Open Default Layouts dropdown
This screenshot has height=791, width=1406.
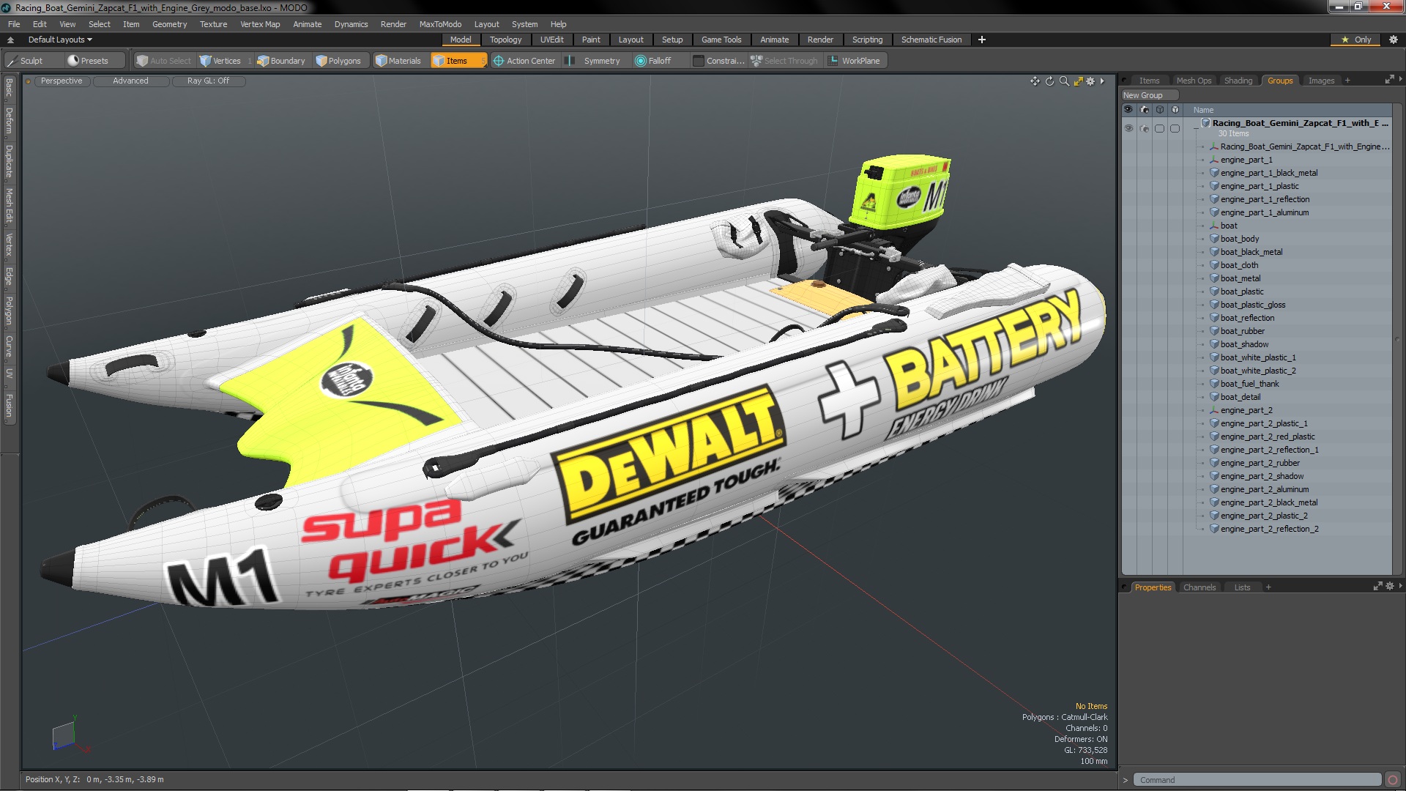(x=60, y=40)
